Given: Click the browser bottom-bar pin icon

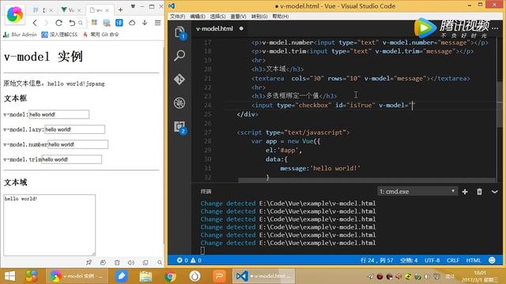Looking at the screenshot, I should coord(89,263).
